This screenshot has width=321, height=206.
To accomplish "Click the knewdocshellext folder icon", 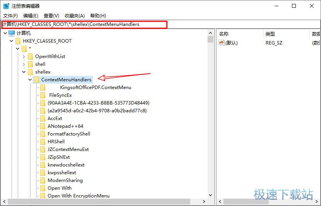I will [x=43, y=165].
